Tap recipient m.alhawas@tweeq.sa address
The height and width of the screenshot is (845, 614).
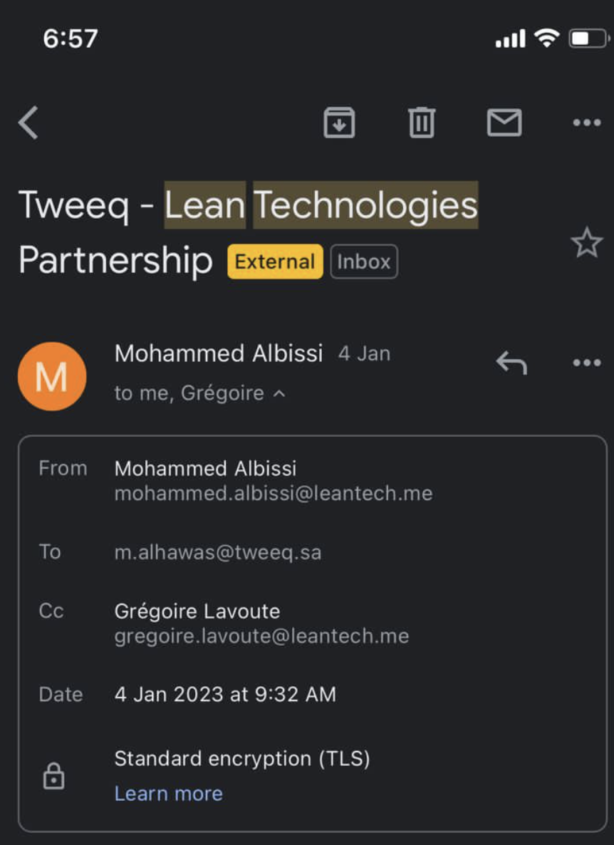[218, 552]
